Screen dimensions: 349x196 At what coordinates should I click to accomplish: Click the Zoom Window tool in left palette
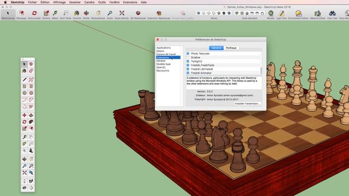tap(31, 166)
